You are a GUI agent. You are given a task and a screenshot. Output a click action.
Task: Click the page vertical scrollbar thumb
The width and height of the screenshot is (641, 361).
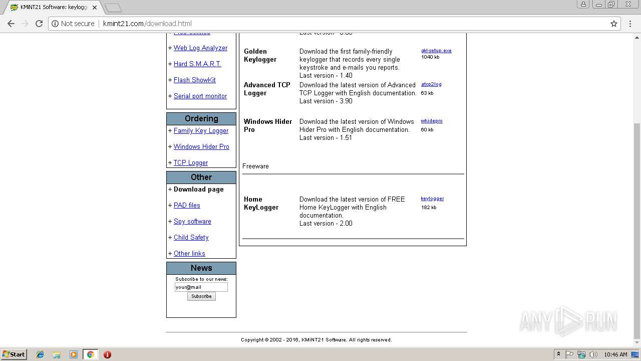point(637,231)
